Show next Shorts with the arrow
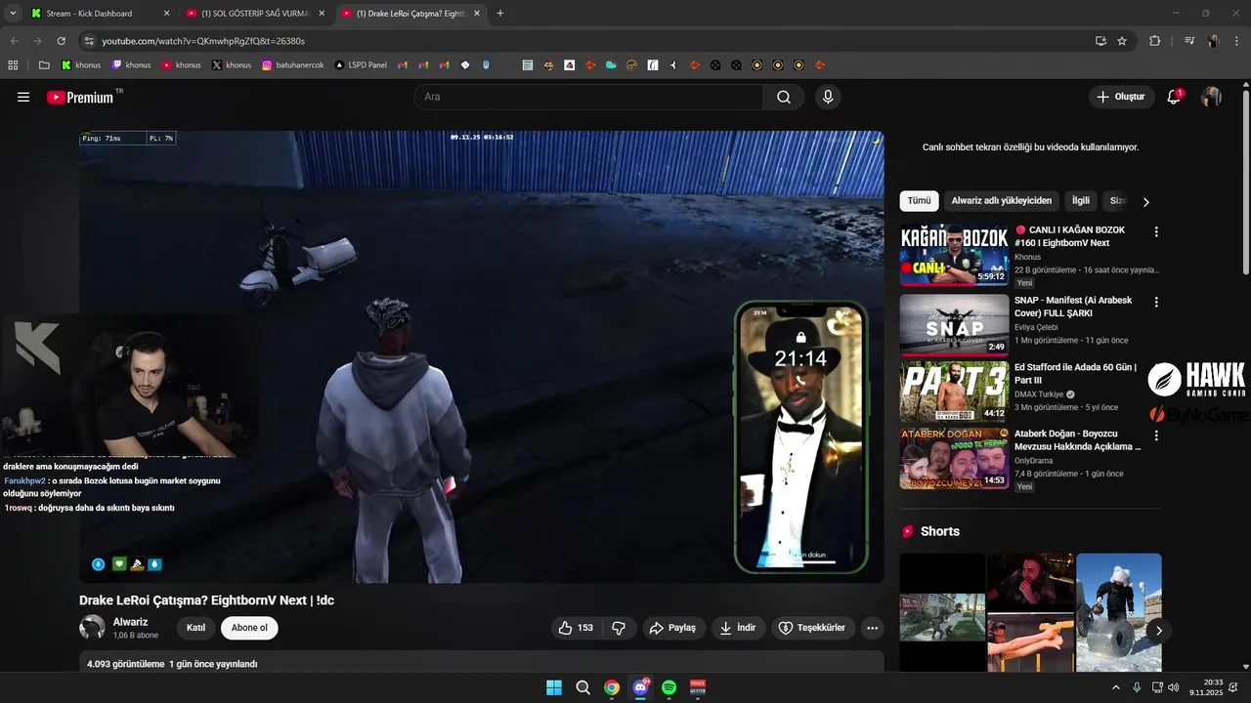Viewport: 1251px width, 703px height. tap(1158, 631)
